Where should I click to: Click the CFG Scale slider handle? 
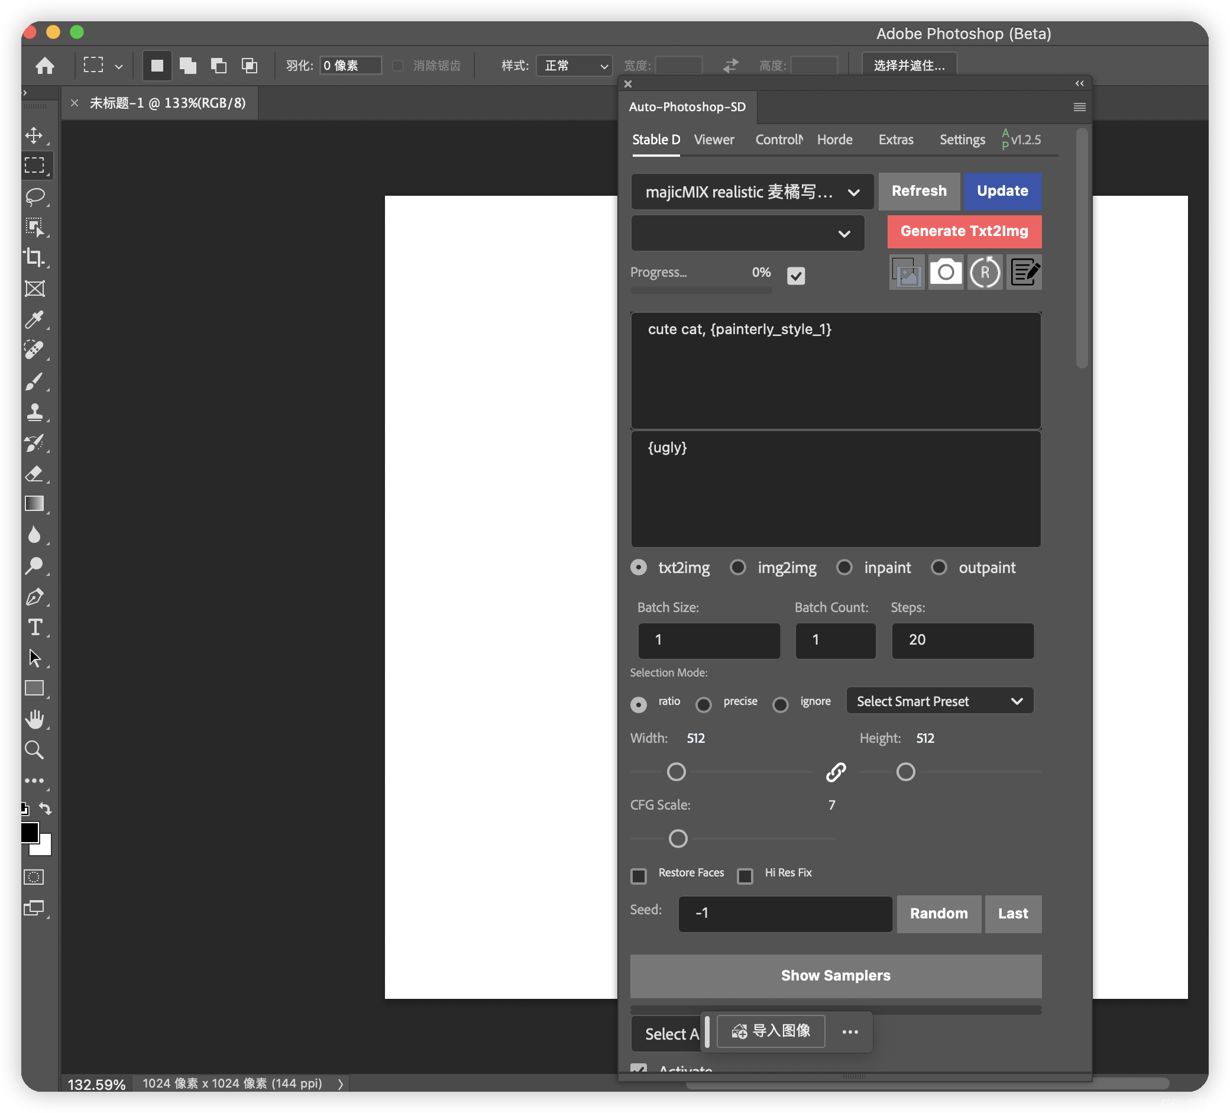[x=678, y=839]
